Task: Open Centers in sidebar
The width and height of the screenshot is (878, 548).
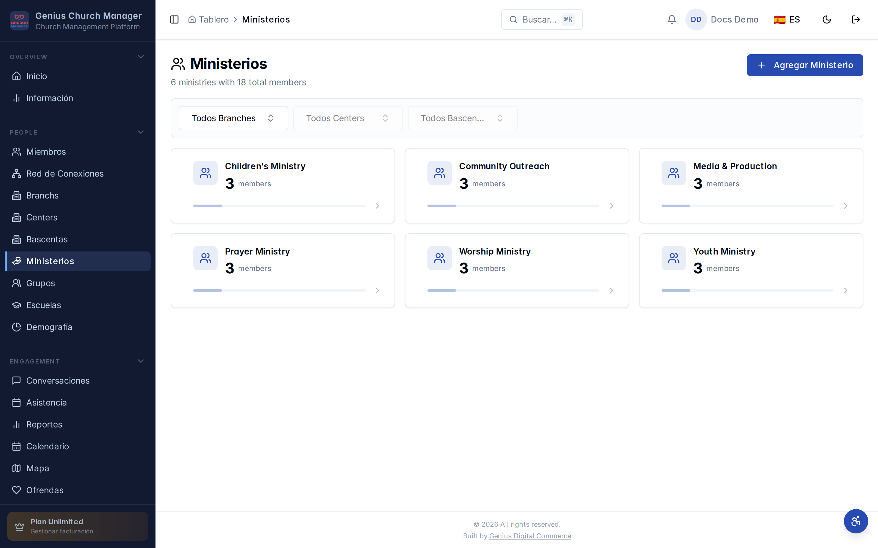Action: 77,217
